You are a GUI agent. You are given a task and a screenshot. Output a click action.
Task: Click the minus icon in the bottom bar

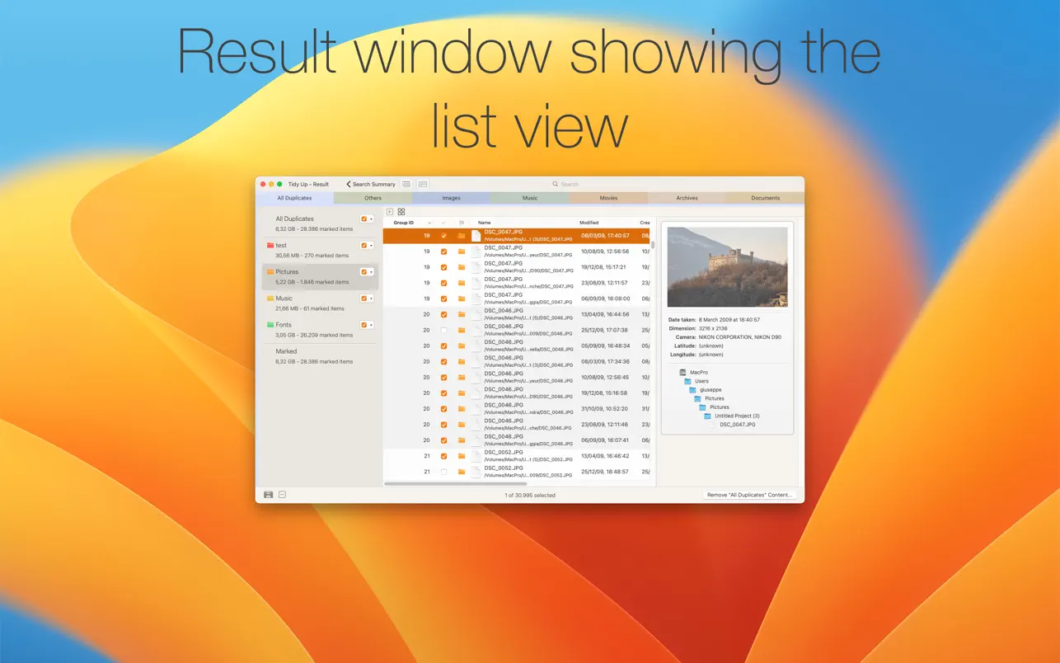tap(282, 495)
